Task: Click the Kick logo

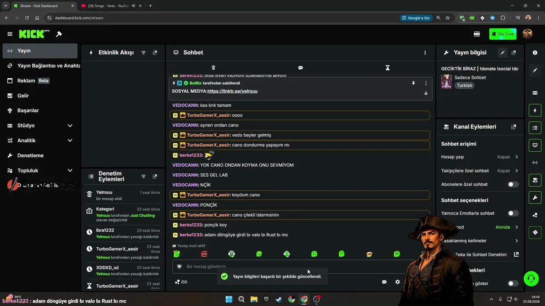Action: 34,34
